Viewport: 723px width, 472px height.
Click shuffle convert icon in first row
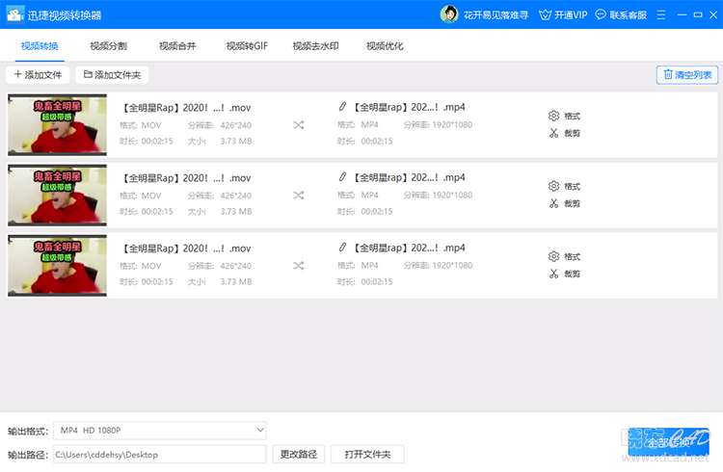[298, 125]
